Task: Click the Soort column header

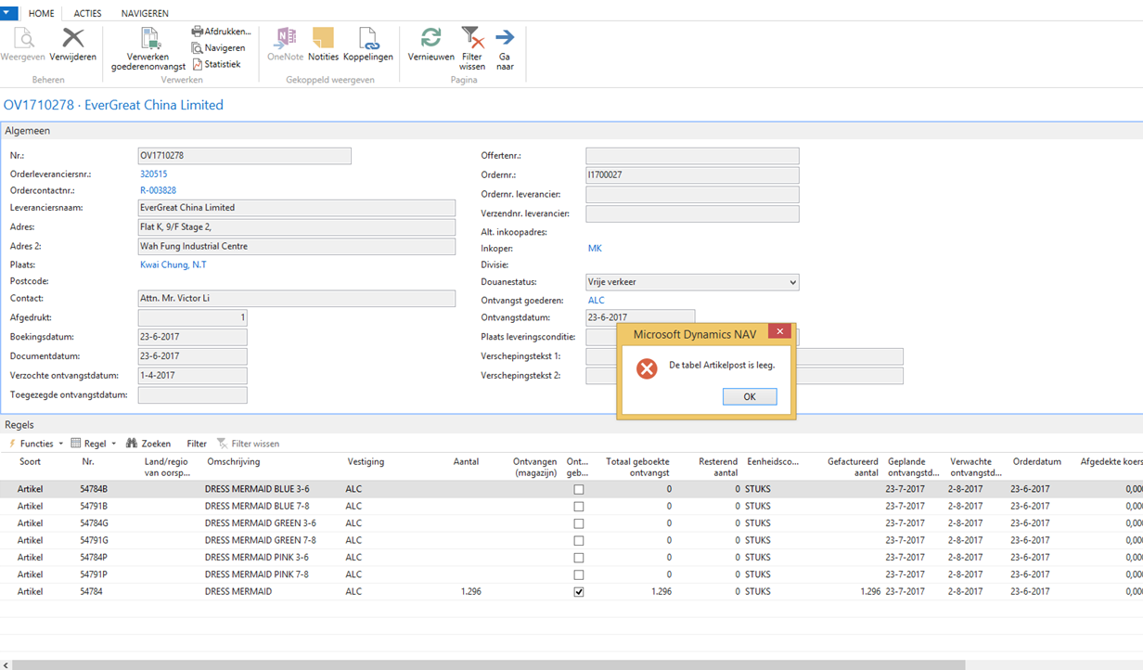Action: (x=30, y=461)
